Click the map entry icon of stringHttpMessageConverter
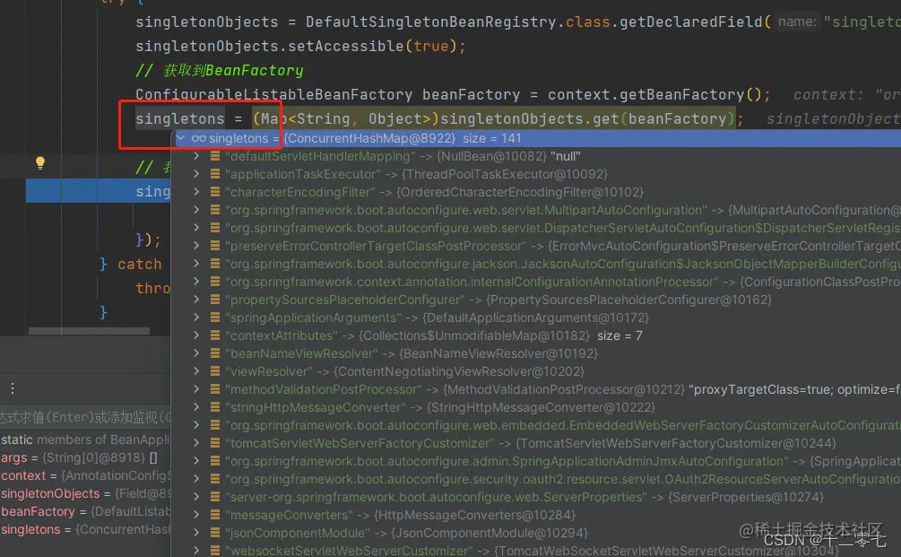The image size is (901, 557). [215, 407]
